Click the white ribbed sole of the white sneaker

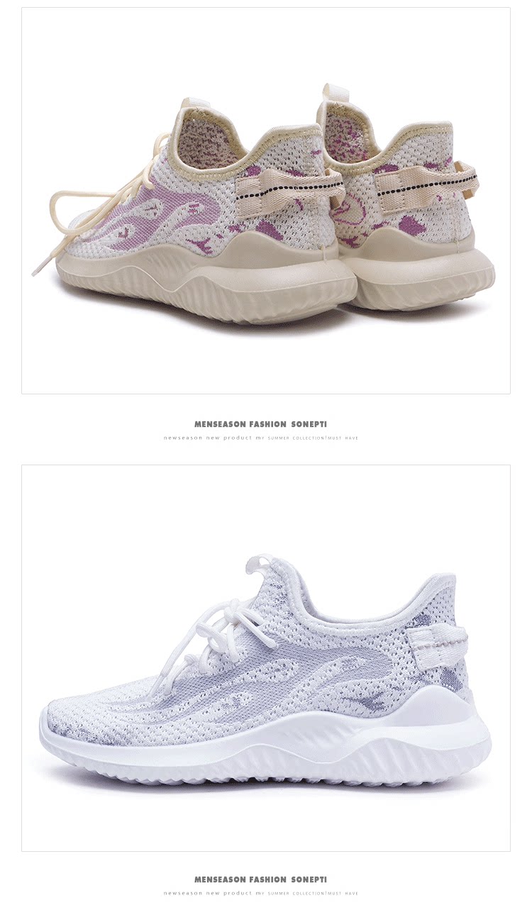click(265, 745)
